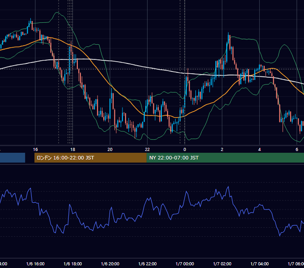
Task: Click the upper time axis label 0
Action: pos(185,150)
